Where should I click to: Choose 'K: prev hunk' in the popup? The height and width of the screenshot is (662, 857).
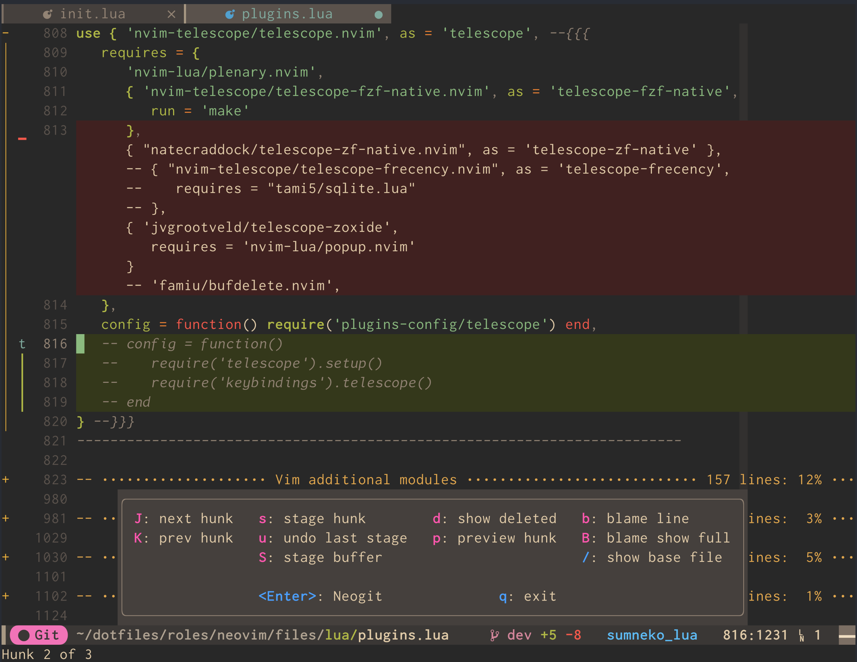click(184, 538)
